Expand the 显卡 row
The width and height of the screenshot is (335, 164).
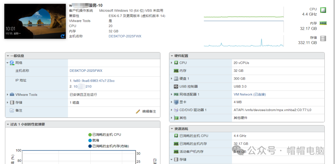coord(172,102)
